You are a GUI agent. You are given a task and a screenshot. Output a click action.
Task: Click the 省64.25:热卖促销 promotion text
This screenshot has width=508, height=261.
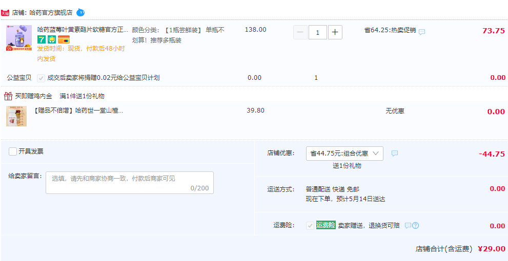click(x=390, y=30)
